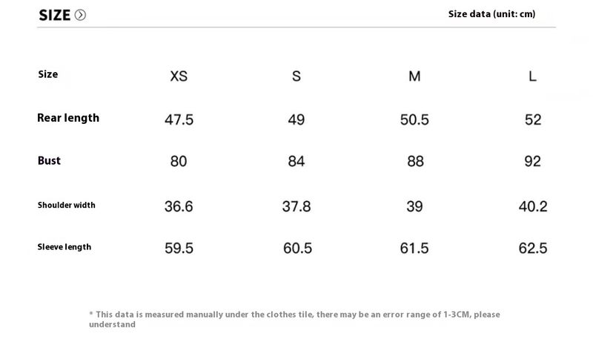
Task: Click the 'Size data (unit: cm)' label
Action: click(491, 14)
